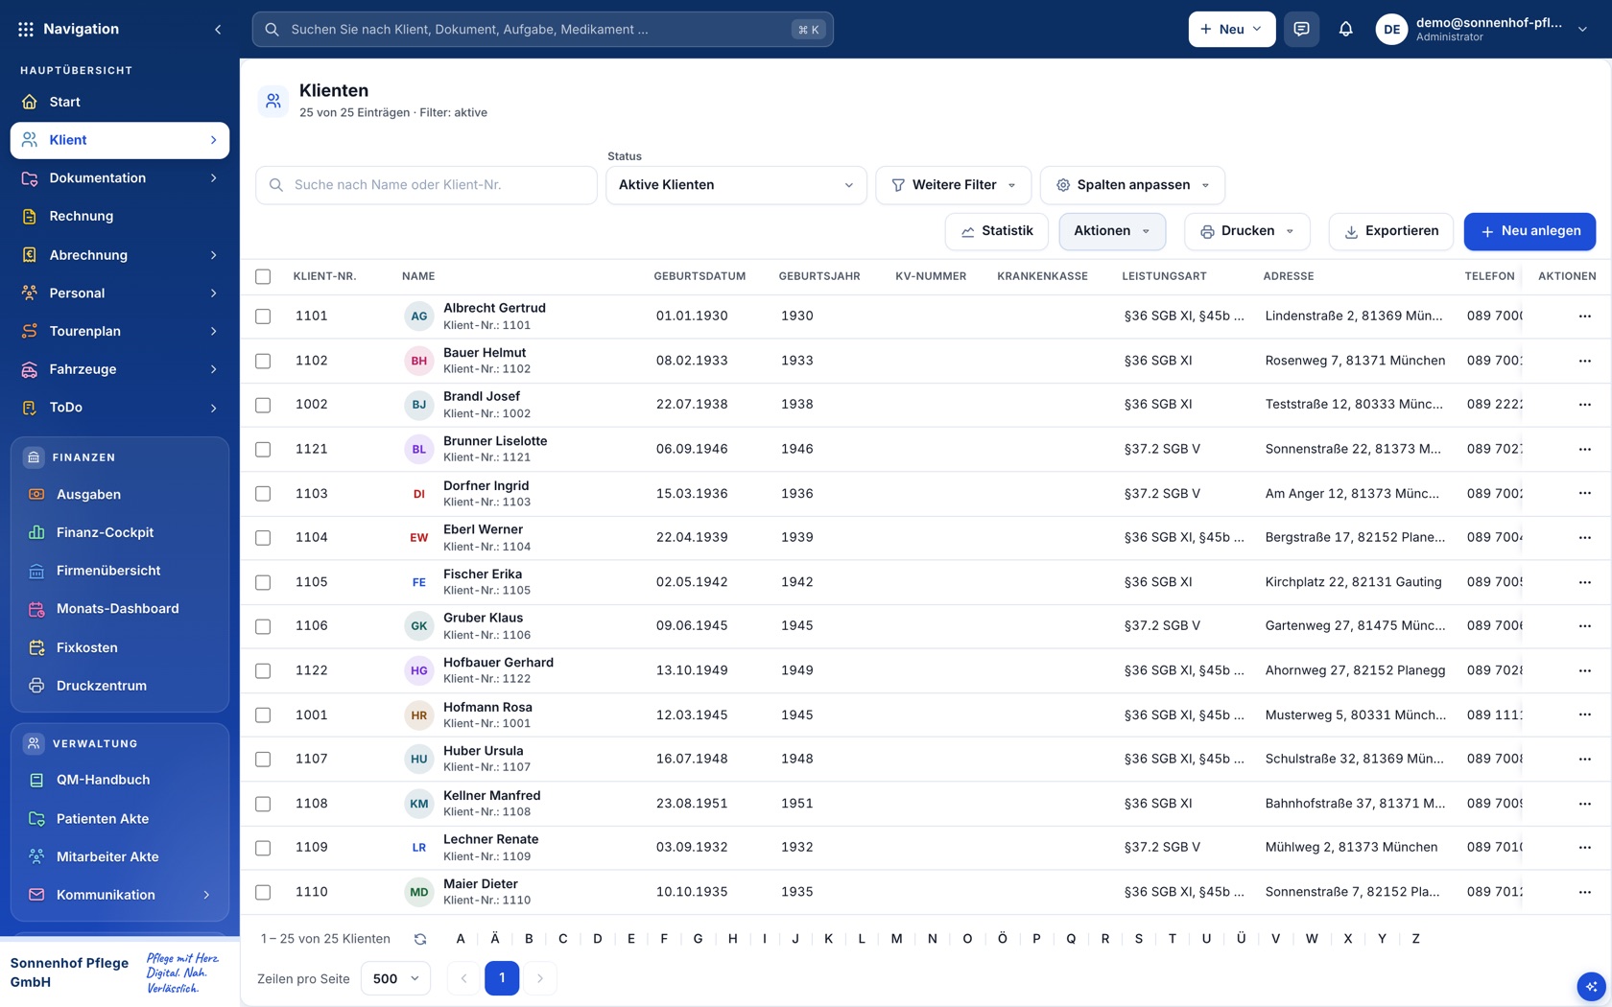Open the notifications bell

pos(1345,29)
